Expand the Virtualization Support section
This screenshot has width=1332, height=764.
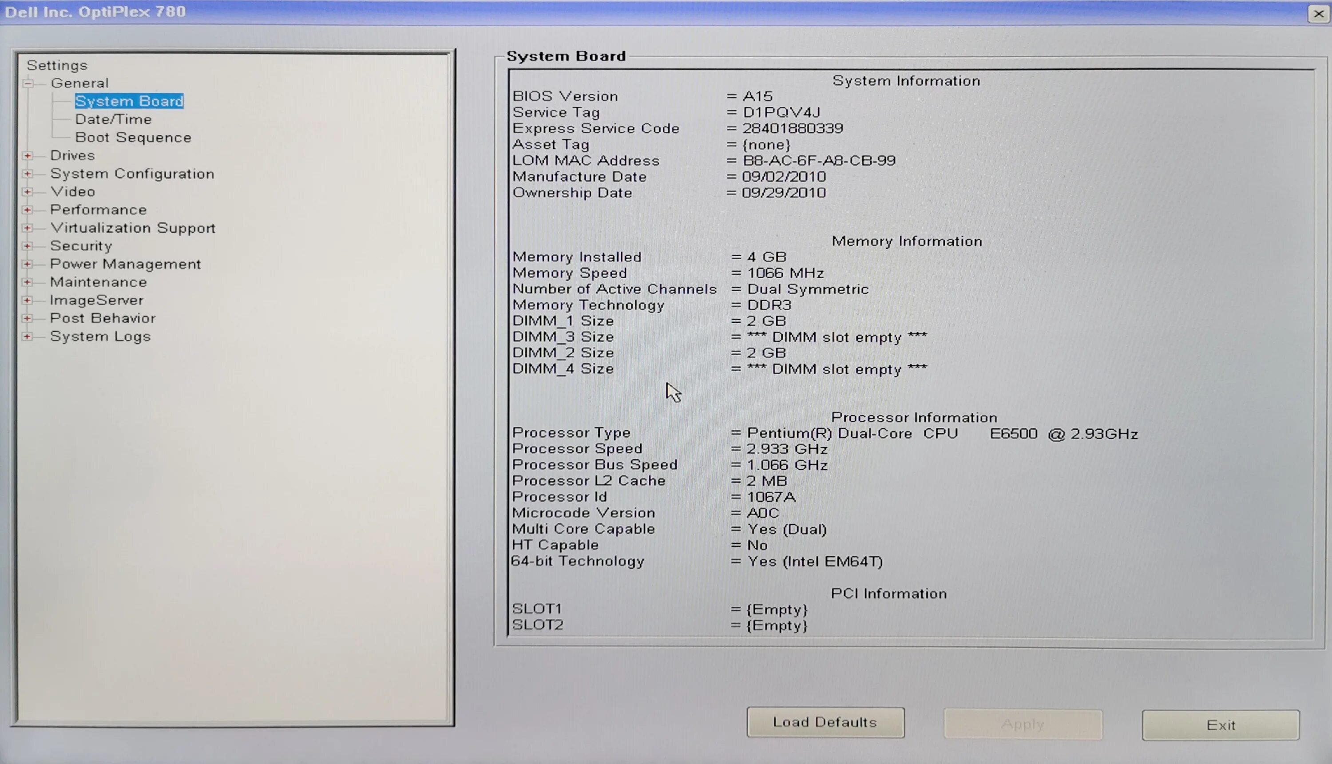[x=29, y=228]
